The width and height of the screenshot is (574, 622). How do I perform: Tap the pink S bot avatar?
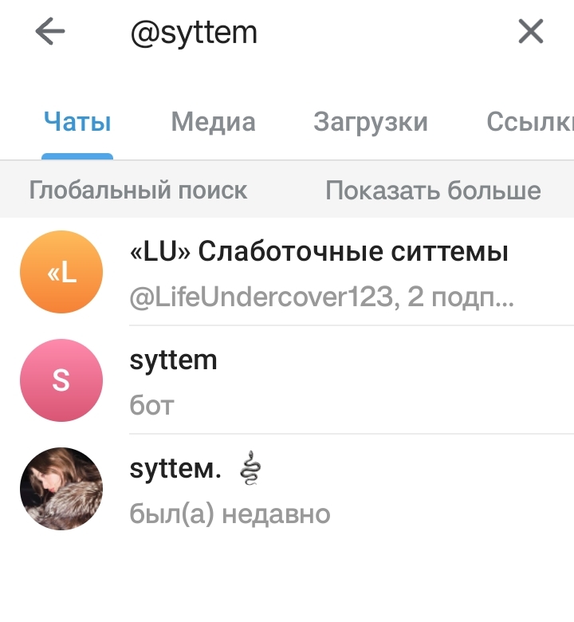[61, 380]
